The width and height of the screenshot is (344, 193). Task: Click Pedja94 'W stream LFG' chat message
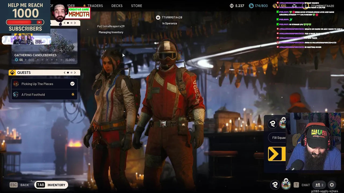point(293,24)
